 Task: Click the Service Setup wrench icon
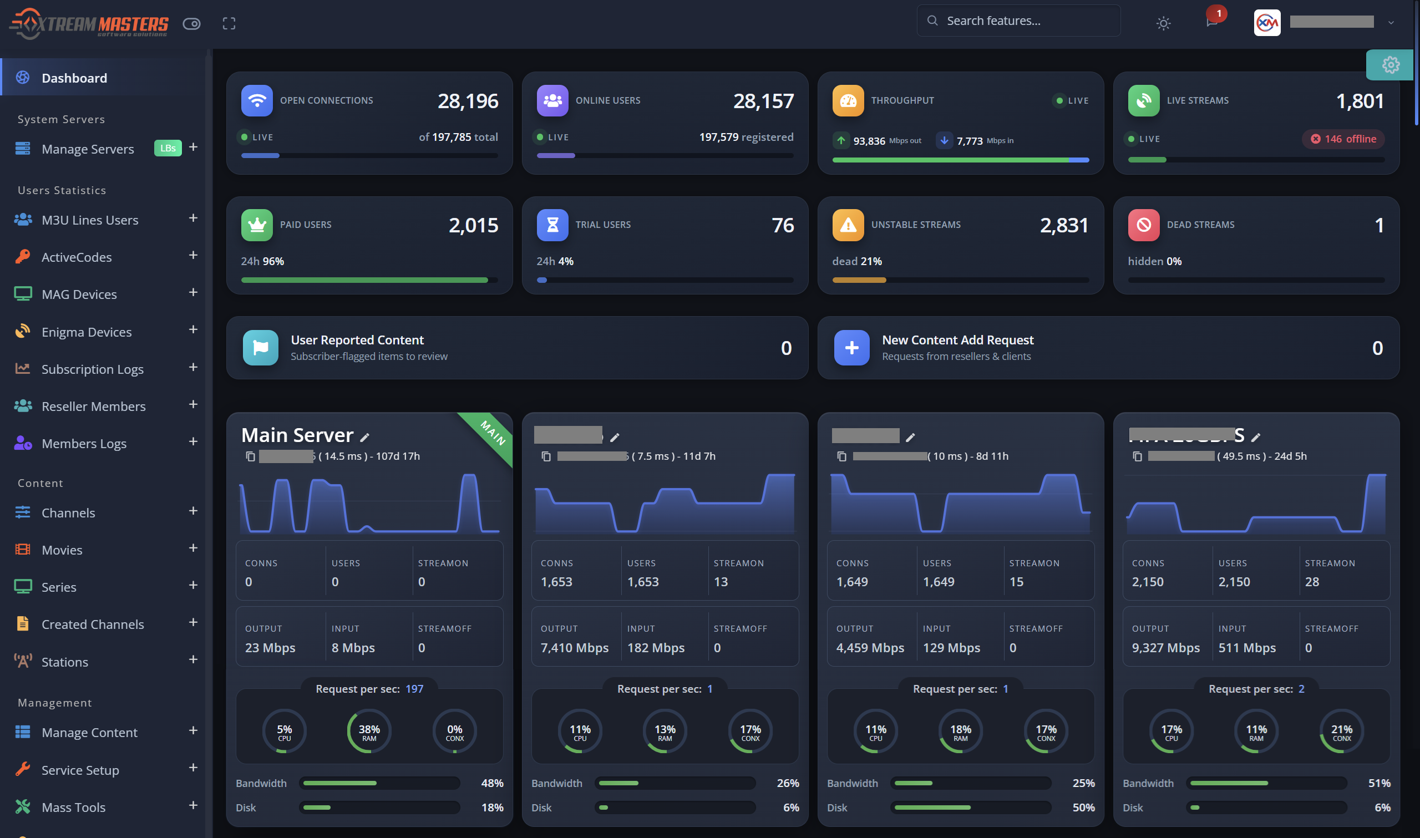[23, 769]
